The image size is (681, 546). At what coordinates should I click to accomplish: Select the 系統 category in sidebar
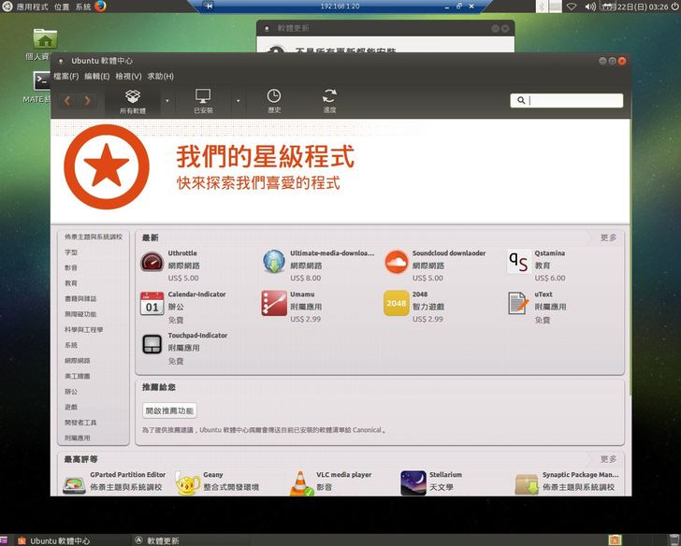coord(71,345)
